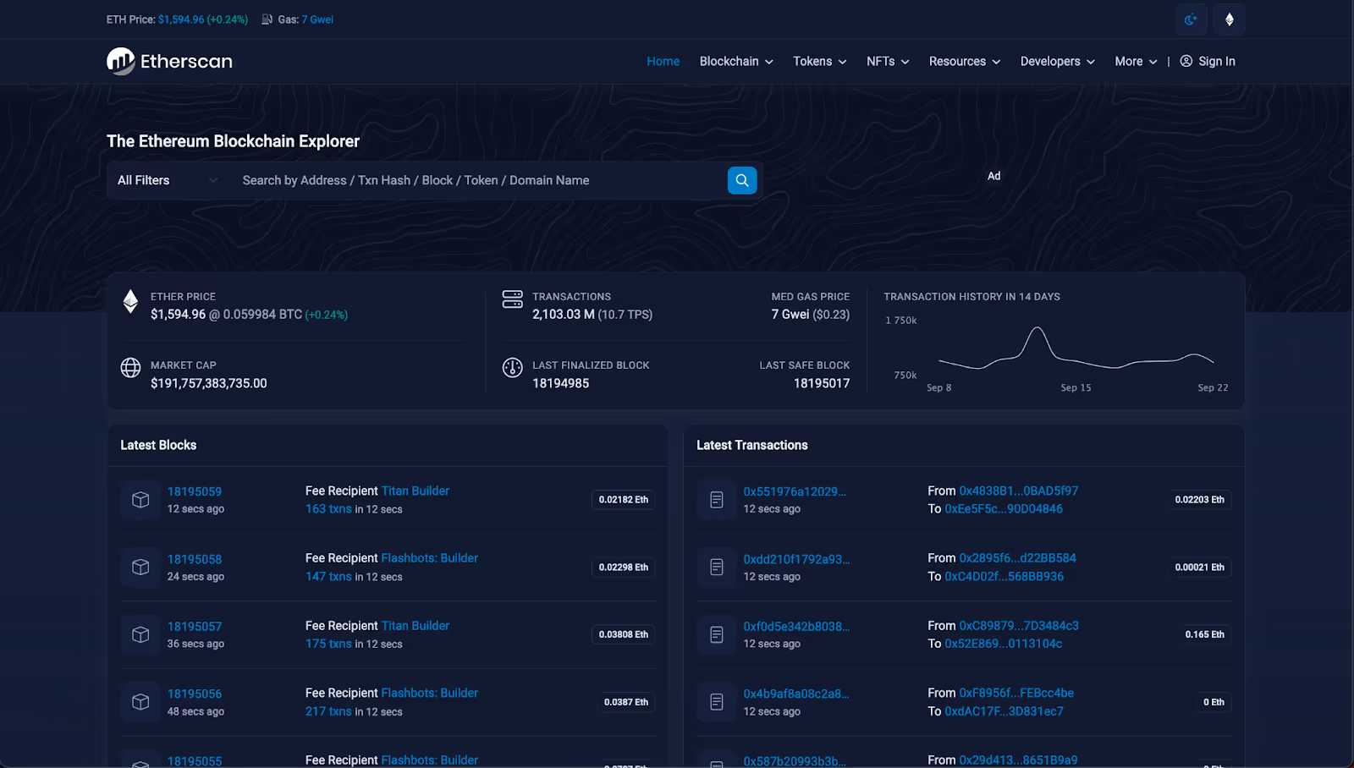
Task: Open block number 18195058
Action: (194, 559)
